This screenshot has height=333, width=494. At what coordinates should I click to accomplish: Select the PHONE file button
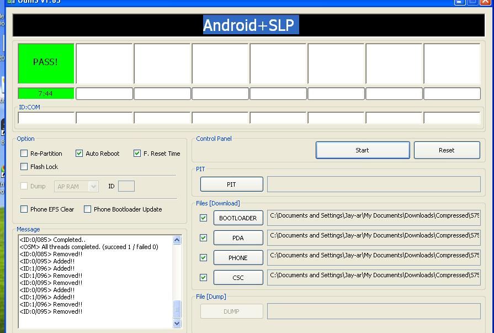point(238,258)
